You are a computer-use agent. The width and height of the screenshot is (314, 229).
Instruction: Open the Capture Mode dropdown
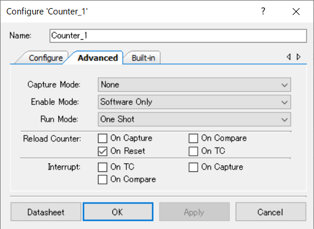[194, 85]
